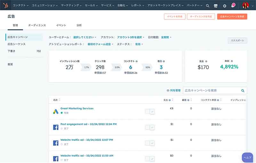Select 広告キャンペーン in left sidebar
Image resolution: width=256 pixels, height=163 pixels.
24,37
